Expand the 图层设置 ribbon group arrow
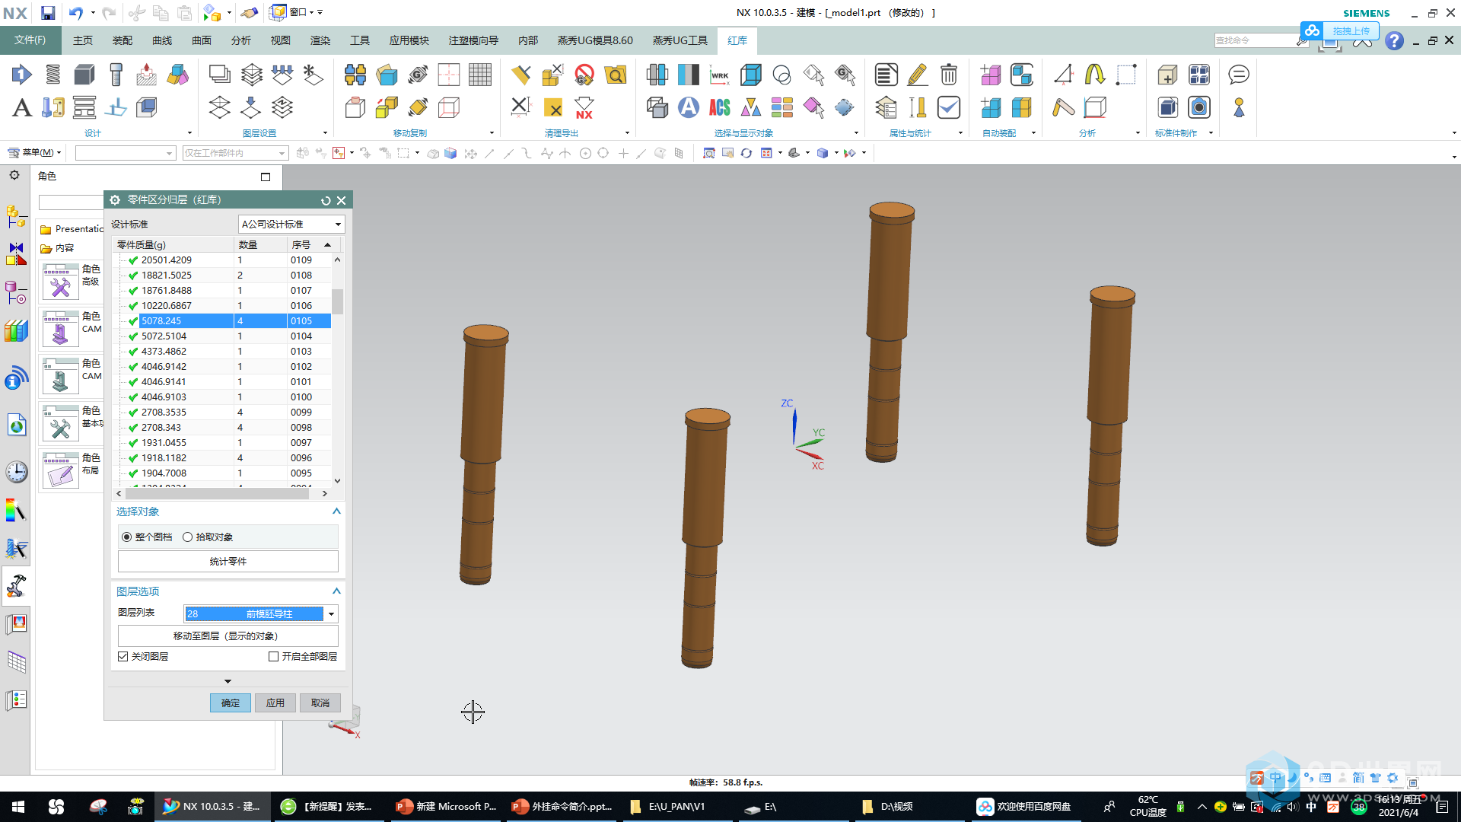The height and width of the screenshot is (822, 1461). [325, 133]
